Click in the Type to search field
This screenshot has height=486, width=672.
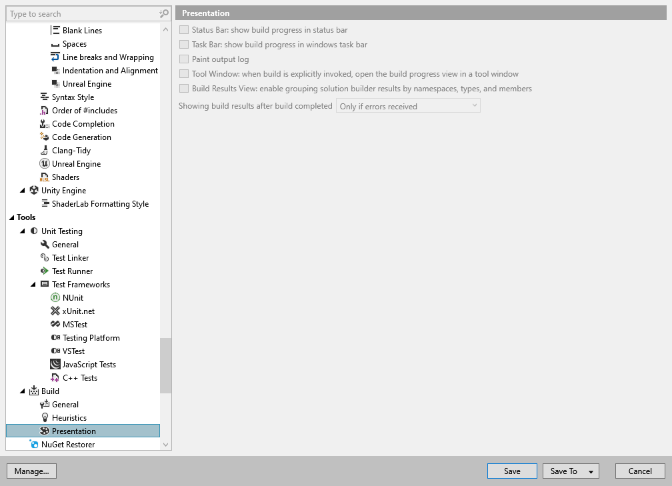83,14
